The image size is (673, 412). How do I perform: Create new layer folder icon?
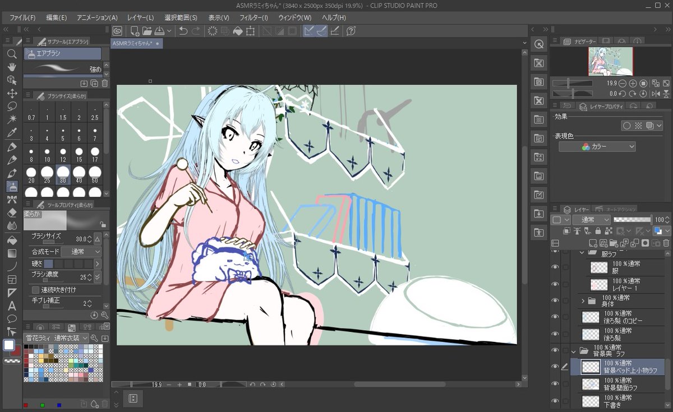614,243
